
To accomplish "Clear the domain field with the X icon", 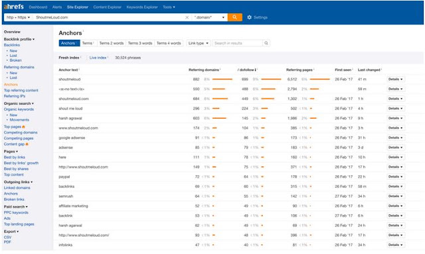I will [187, 17].
